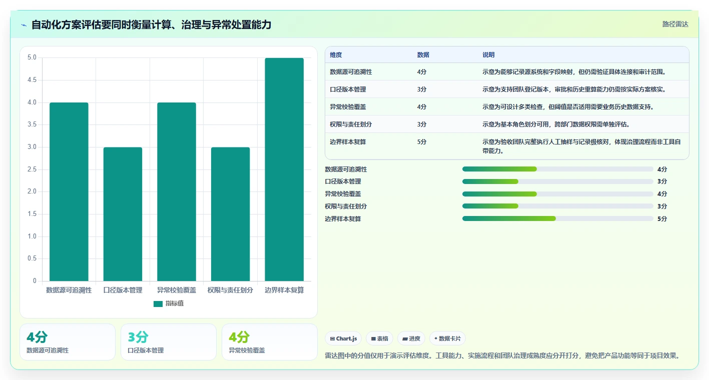This screenshot has height=380, width=709.
Task: Click the 数据 table column header
Action: point(423,55)
